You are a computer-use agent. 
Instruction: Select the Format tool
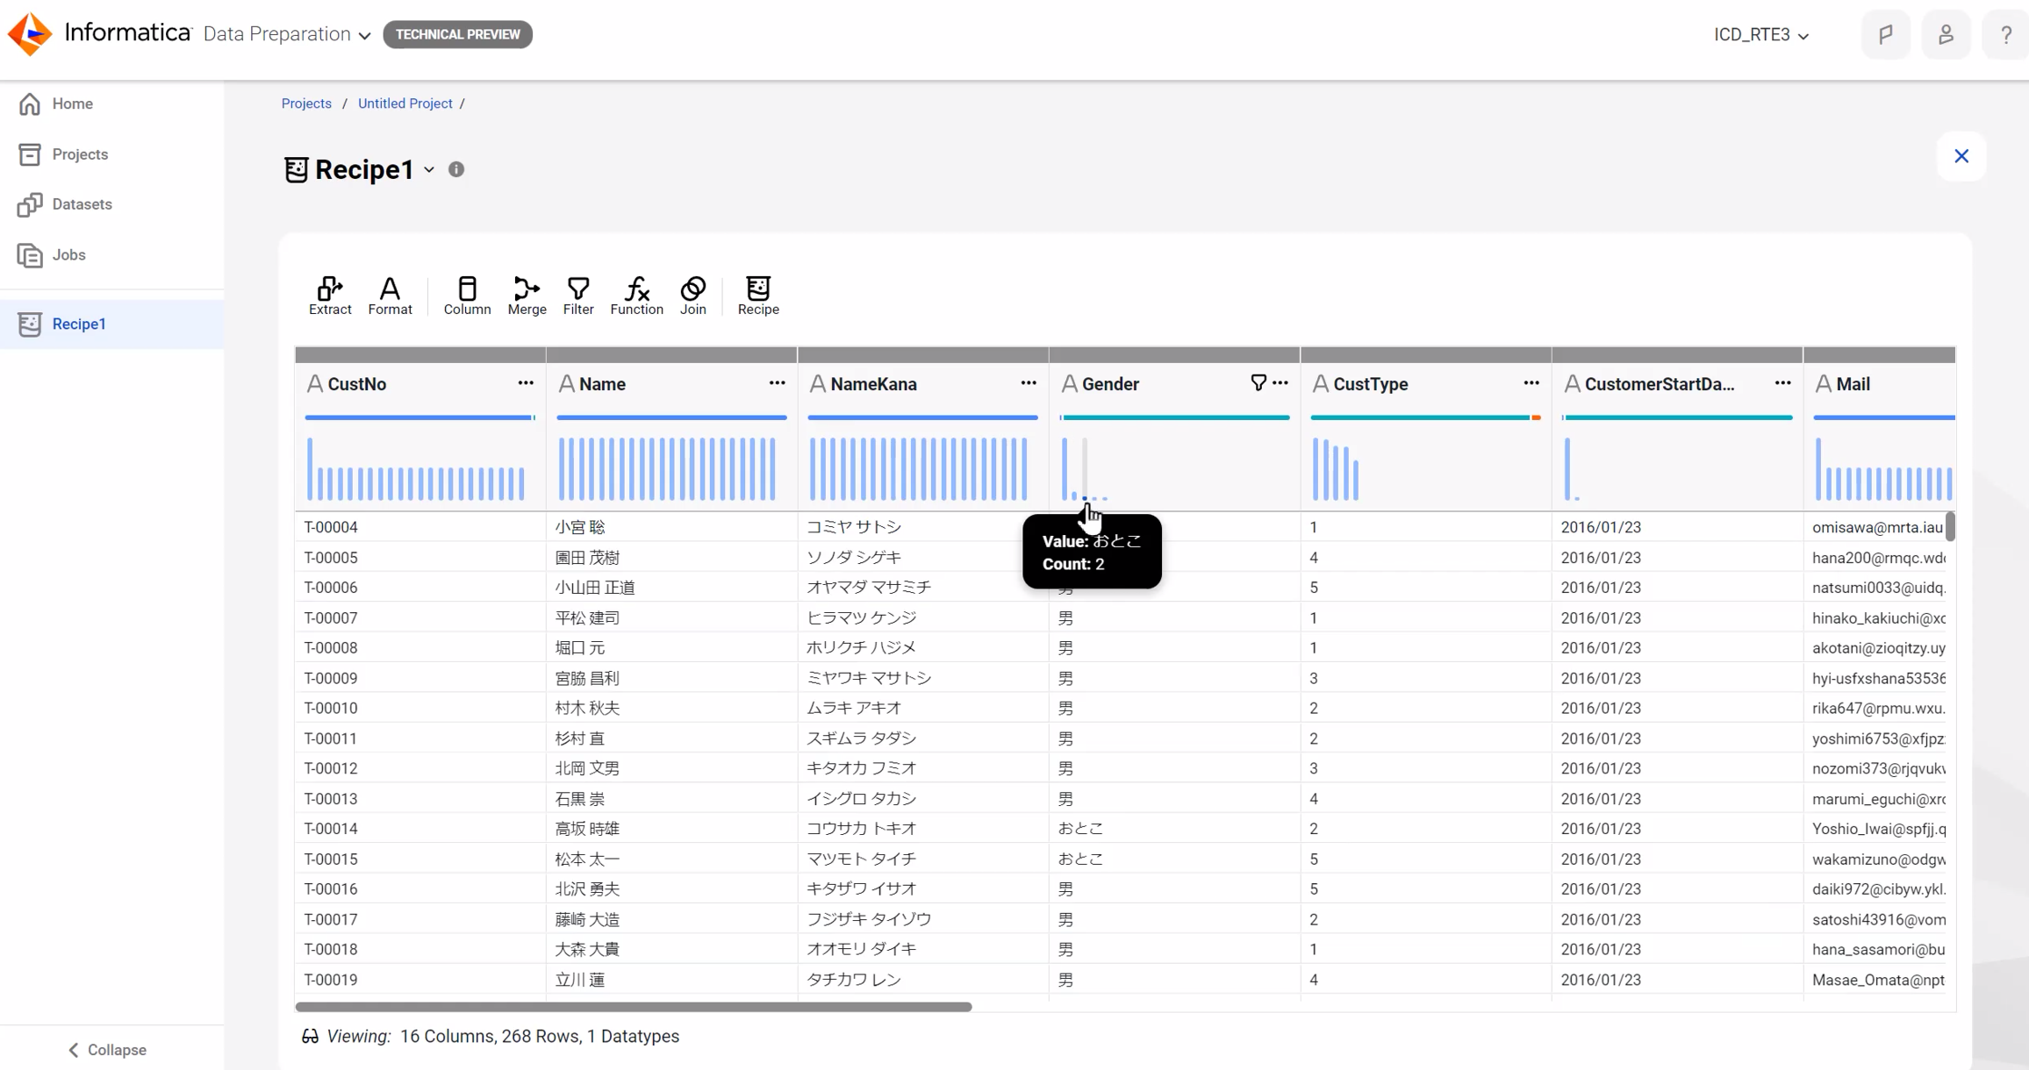point(390,296)
